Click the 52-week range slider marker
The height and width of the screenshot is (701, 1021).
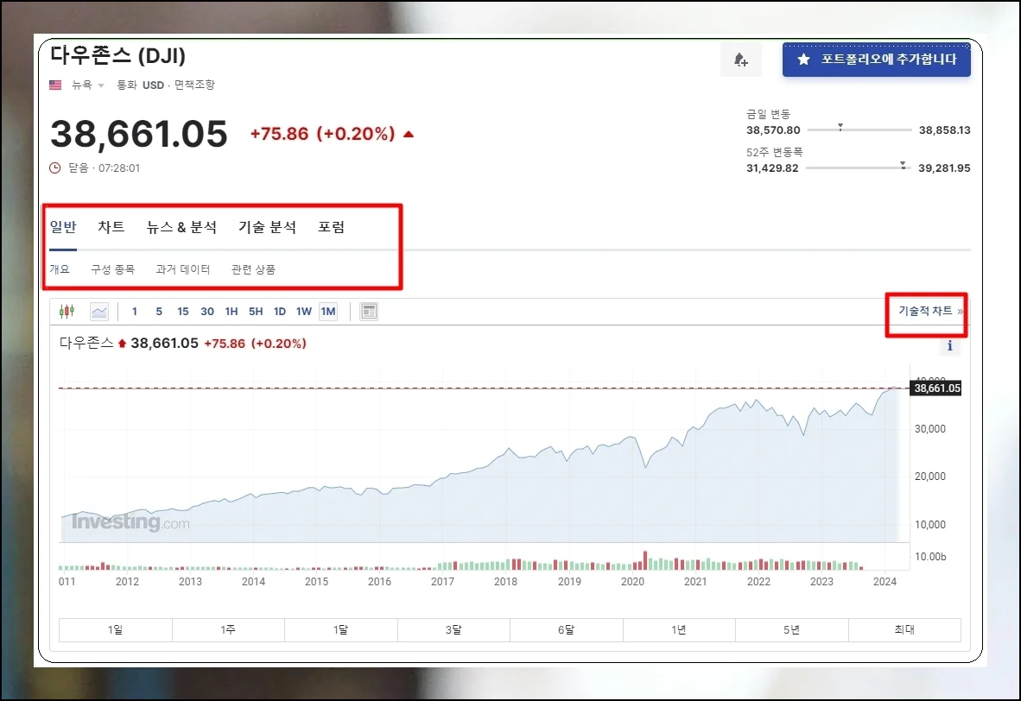tap(903, 164)
